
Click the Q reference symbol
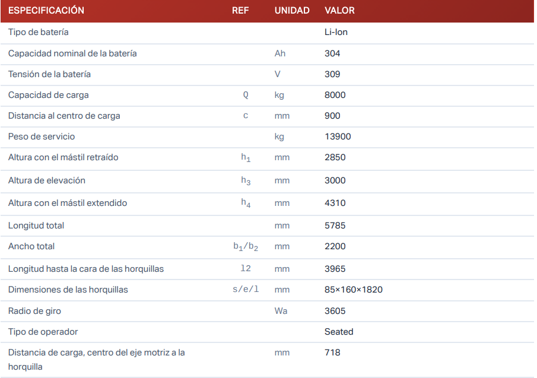(x=246, y=95)
